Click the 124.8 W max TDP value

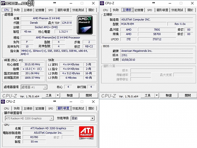coord(67,23)
